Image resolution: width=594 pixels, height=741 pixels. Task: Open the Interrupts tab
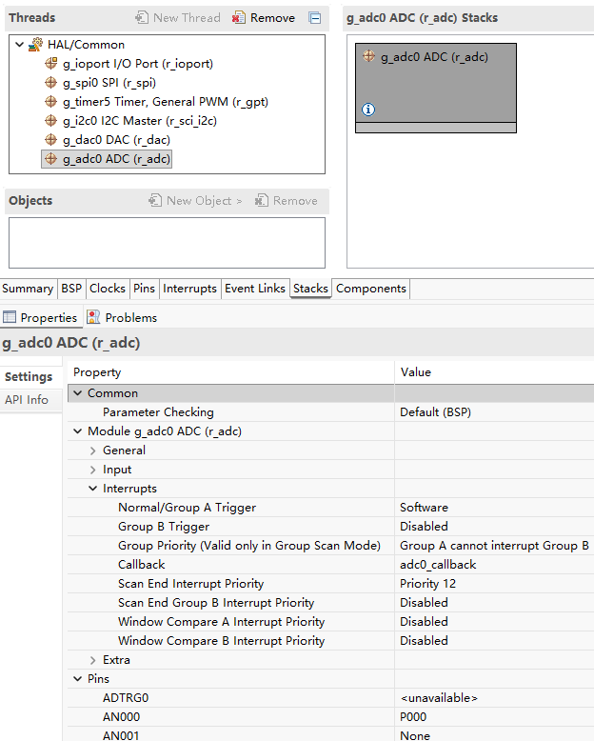click(x=189, y=289)
